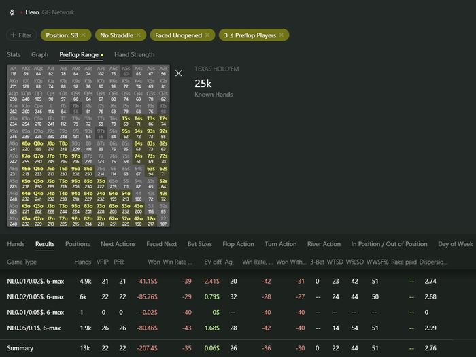Sort by the 3-Bet column header

point(317,262)
